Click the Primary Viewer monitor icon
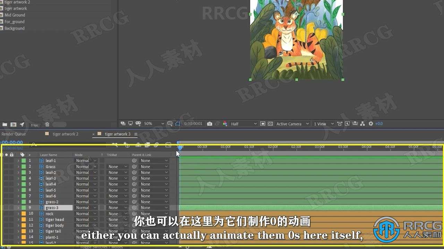Screen dimensions: 444x249 (x=130, y=123)
